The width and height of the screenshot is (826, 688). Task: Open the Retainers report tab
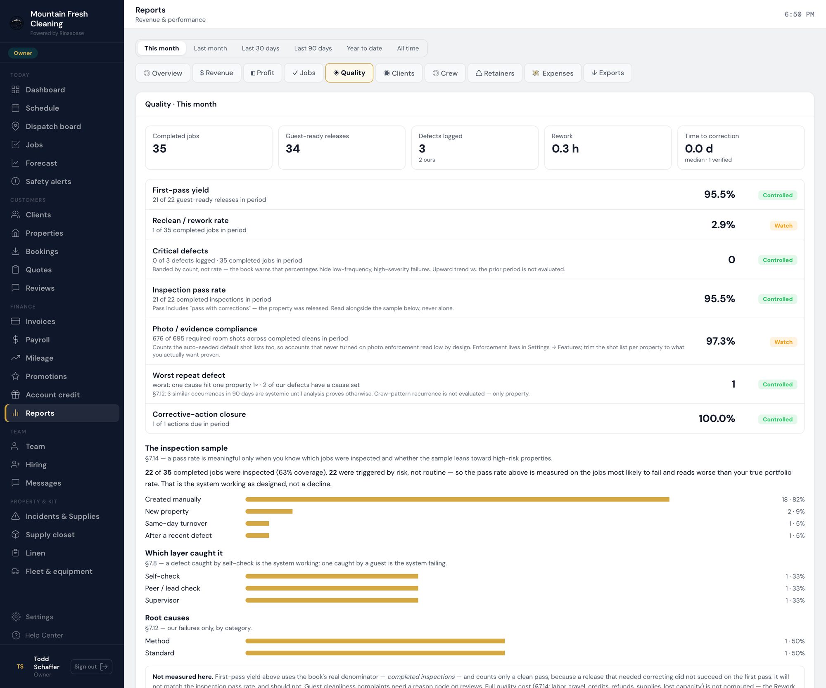click(x=495, y=73)
